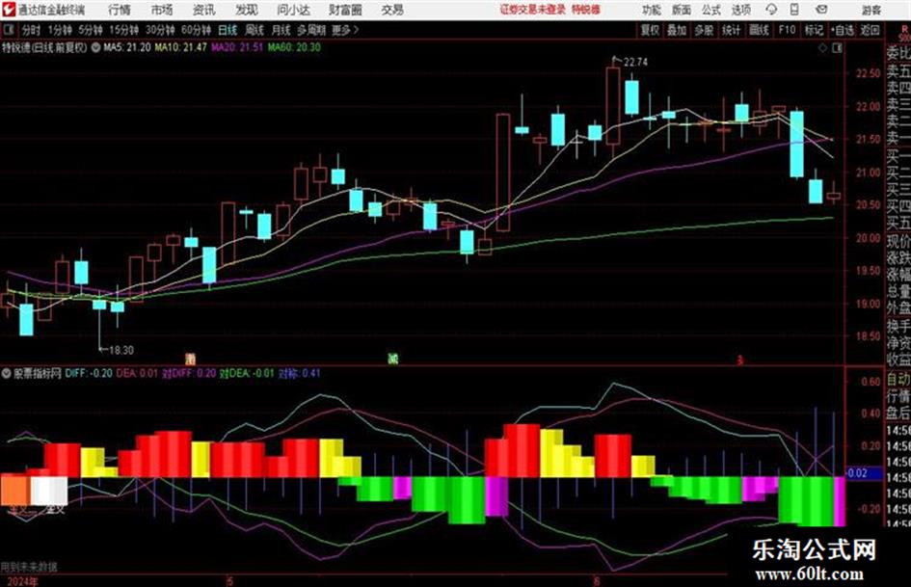Image resolution: width=911 pixels, height=587 pixels.
Task: Click the MA5: 21.20 indicator value
Action: tap(127, 47)
